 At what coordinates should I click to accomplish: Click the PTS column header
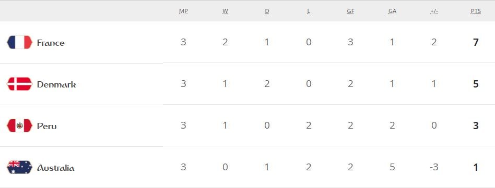point(476,11)
